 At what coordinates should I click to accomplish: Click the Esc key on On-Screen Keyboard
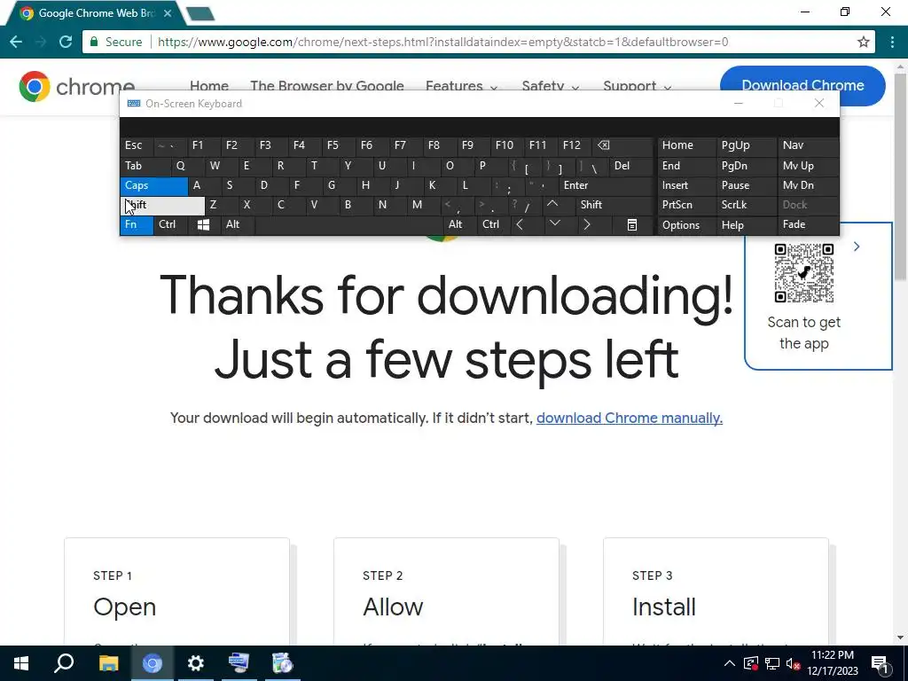[x=137, y=145]
